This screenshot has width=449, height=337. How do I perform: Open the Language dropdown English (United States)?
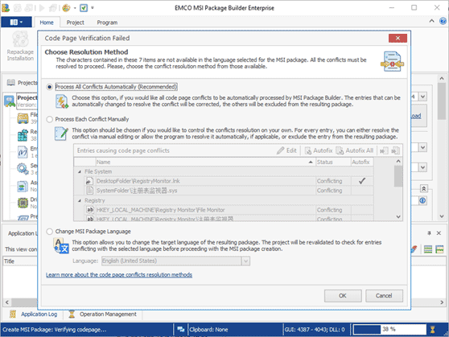click(x=175, y=261)
